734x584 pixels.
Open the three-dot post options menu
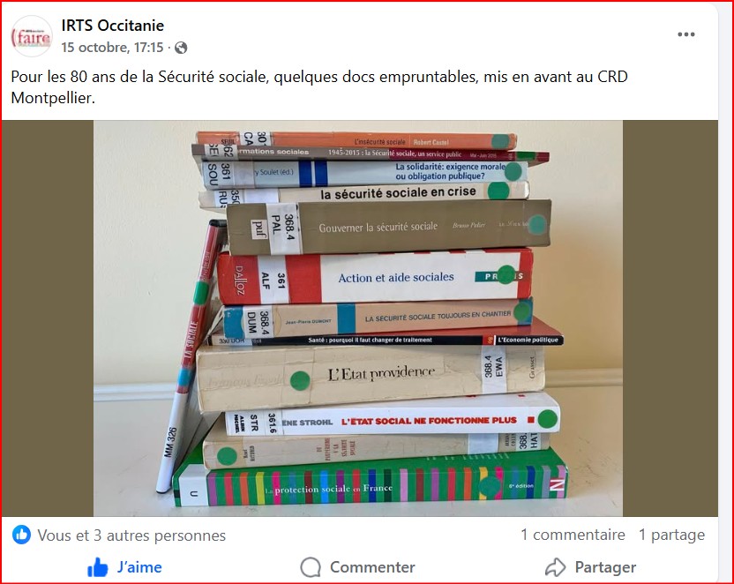click(x=685, y=34)
